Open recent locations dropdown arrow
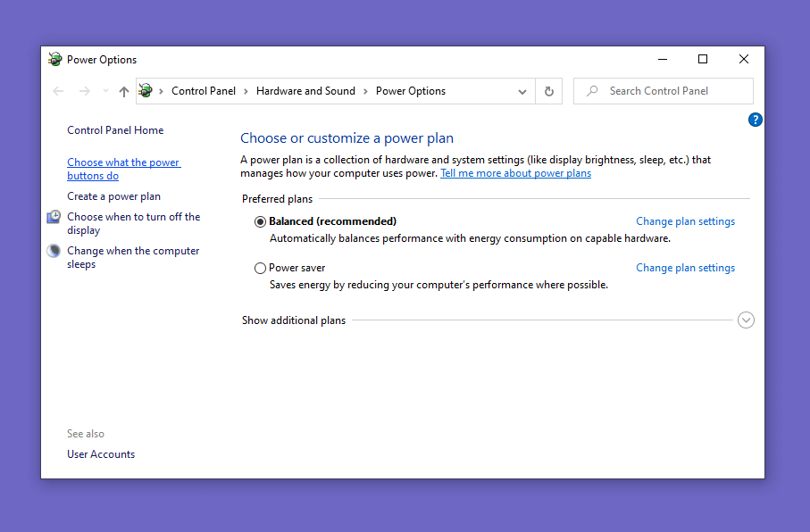 point(105,91)
